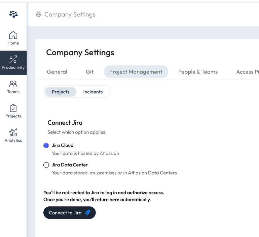Select the Productivity sidebar icon
Image resolution: width=259 pixels, height=237 pixels.
[x=13, y=60]
